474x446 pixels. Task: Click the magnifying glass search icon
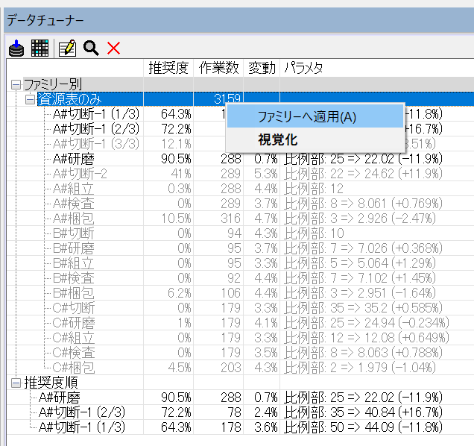coord(91,48)
